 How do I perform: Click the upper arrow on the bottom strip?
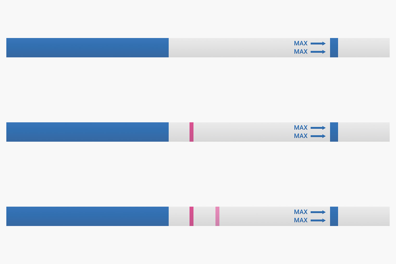(318, 212)
